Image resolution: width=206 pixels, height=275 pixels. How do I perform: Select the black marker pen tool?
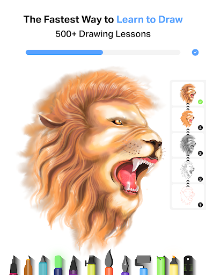(13, 266)
